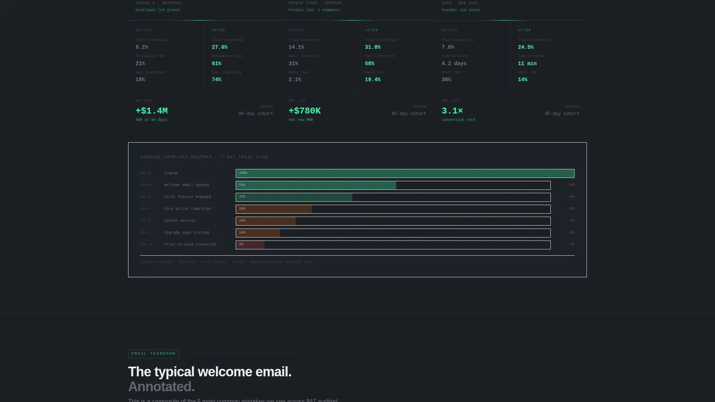The height and width of the screenshot is (402, 715).
Task: Click the 38% churn (M1) value
Action: (447, 80)
